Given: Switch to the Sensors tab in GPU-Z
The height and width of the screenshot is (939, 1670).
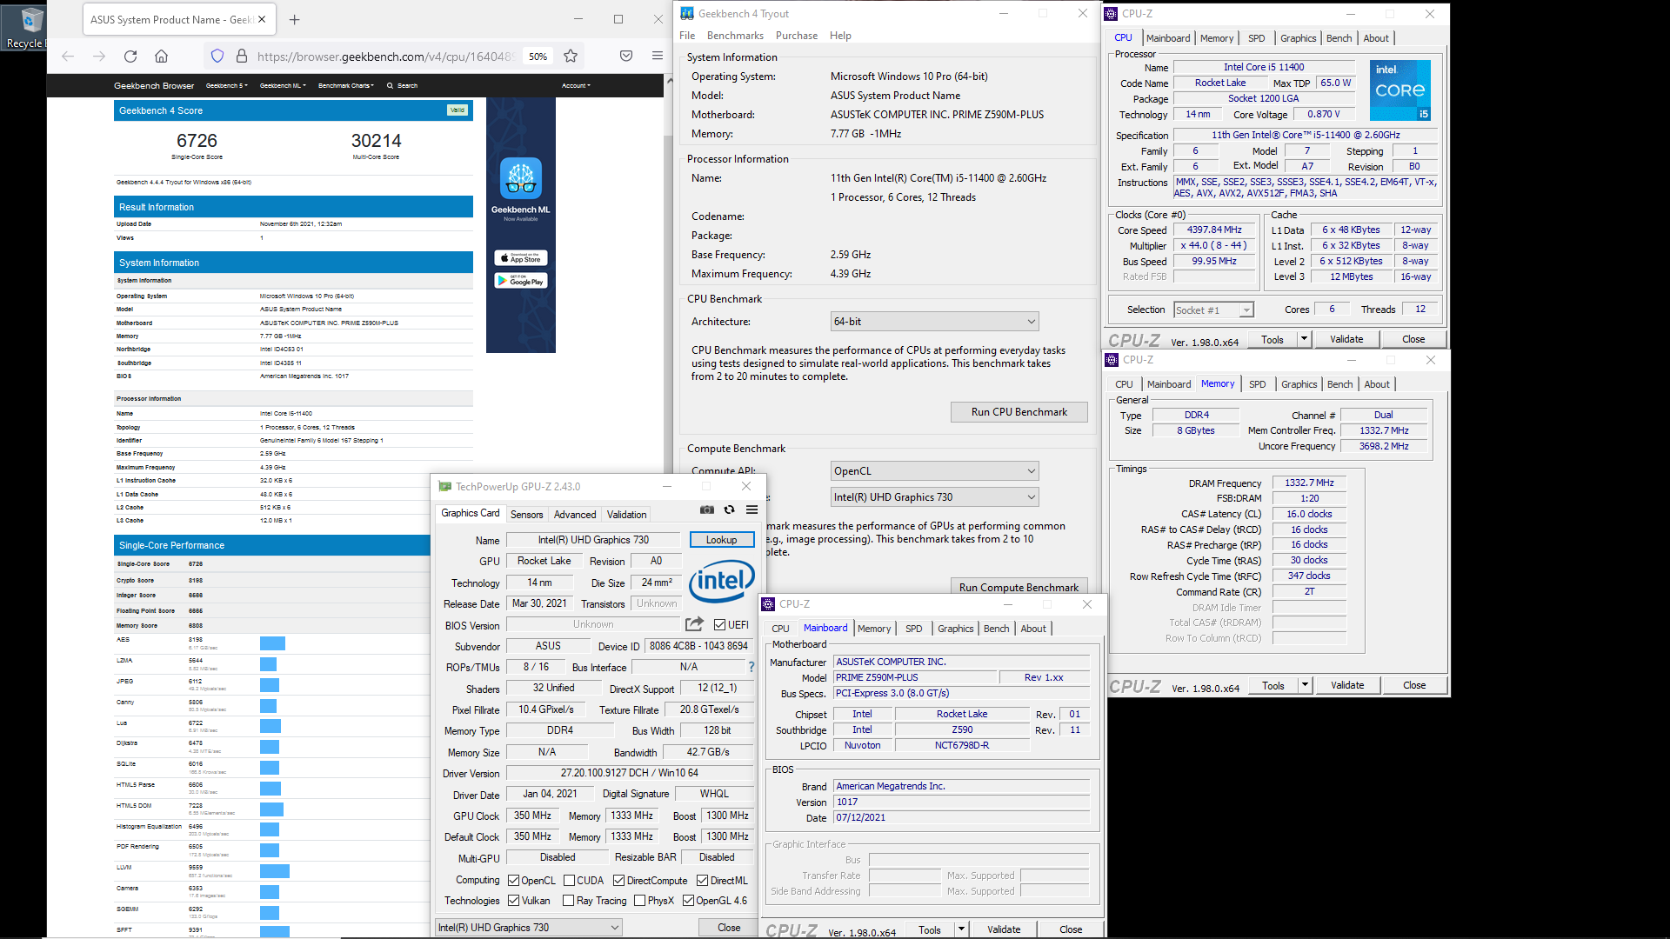Looking at the screenshot, I should (526, 515).
